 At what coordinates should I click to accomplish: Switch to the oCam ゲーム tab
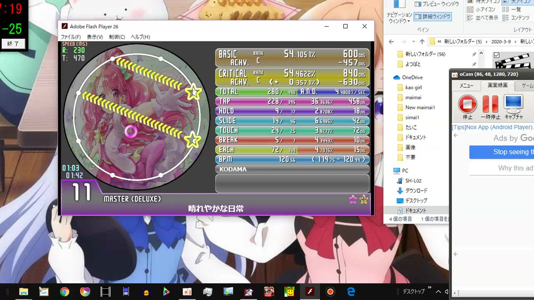point(526,86)
